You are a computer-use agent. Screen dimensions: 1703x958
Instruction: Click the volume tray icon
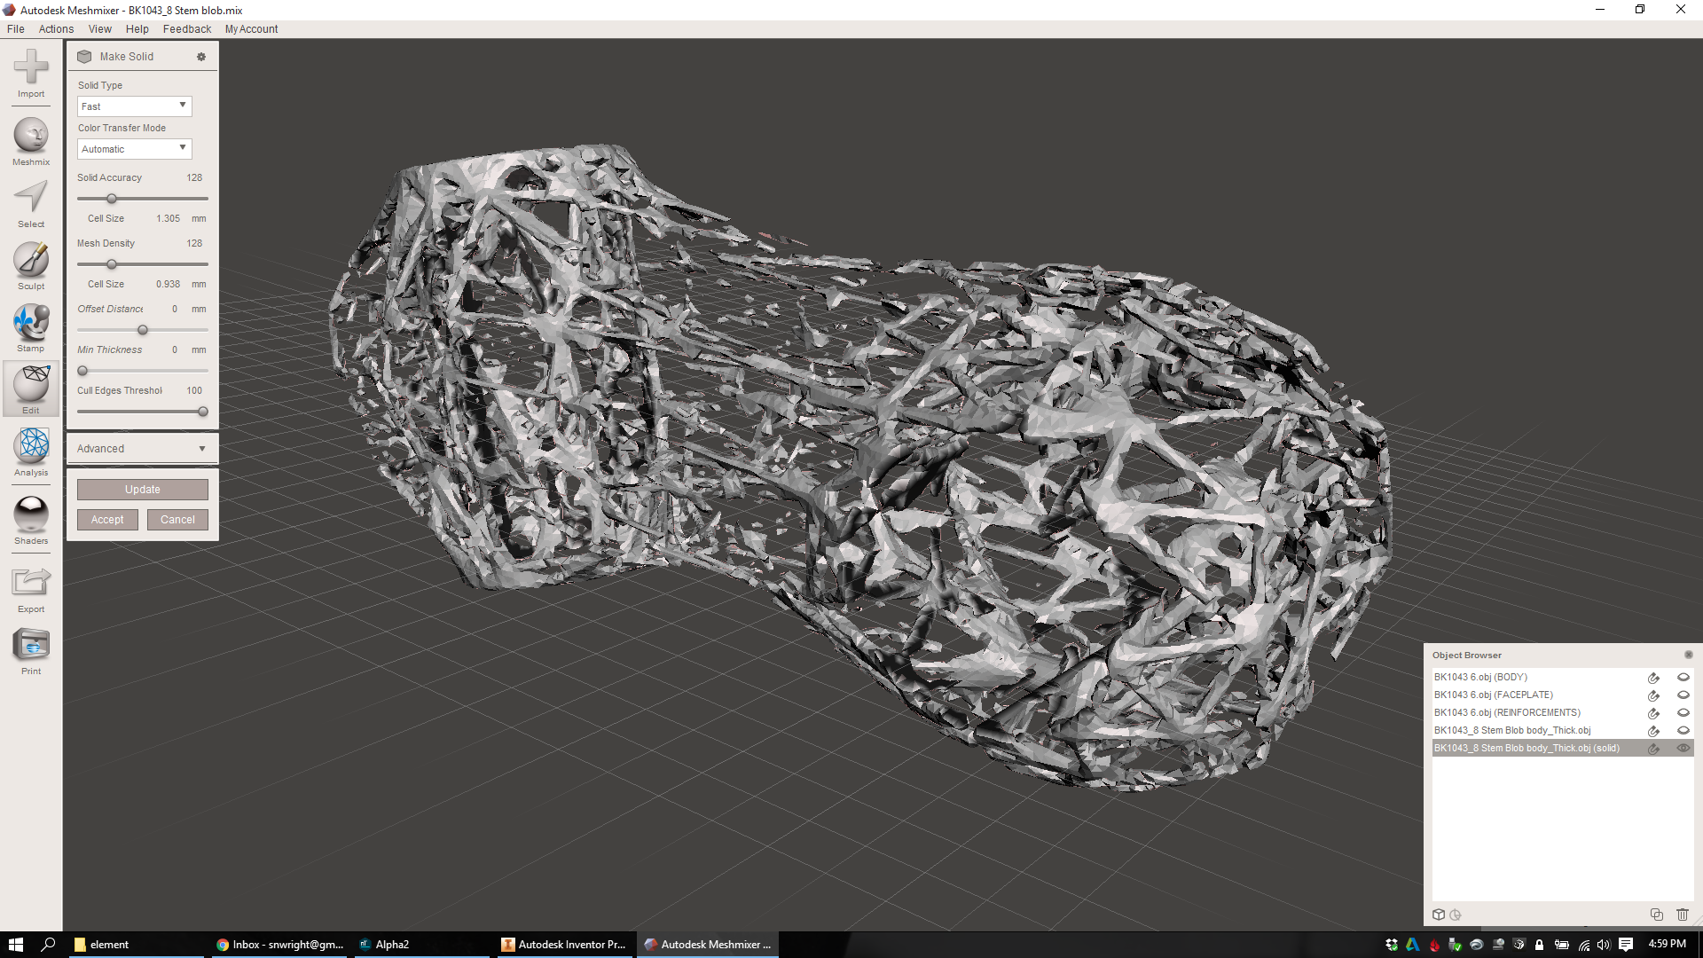click(1604, 945)
